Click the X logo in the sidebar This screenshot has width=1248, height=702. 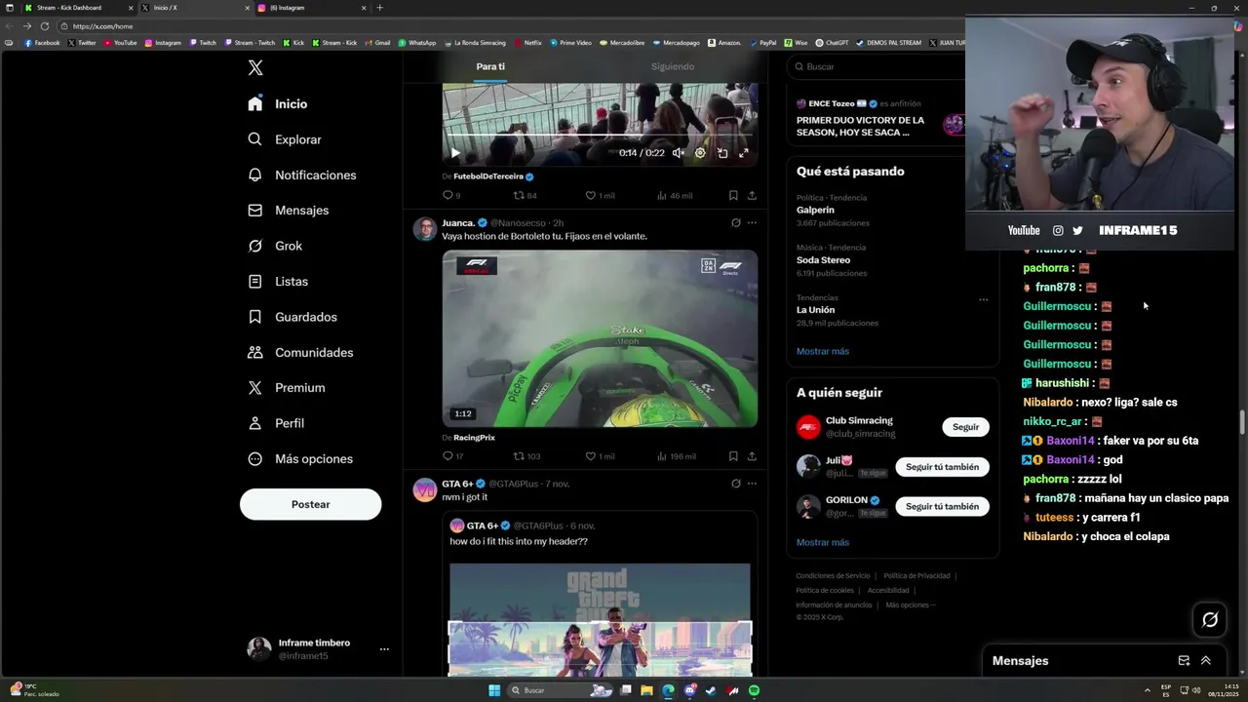[x=254, y=68]
